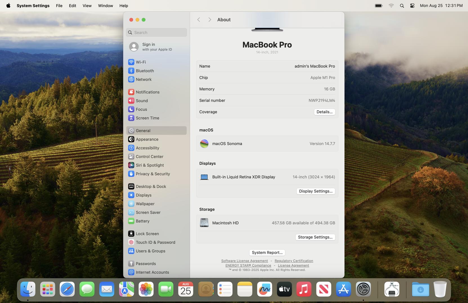This screenshot has width=468, height=303.
Task: Click the admin's MacBook Pro name value
Action: pos(315,66)
